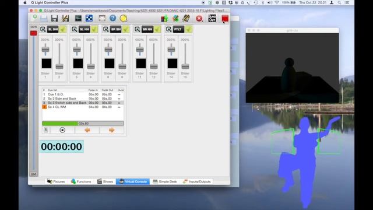373x210 pixels.
Task: Collapse the SR SHI frame with magnifier
Action: [x=106, y=29]
